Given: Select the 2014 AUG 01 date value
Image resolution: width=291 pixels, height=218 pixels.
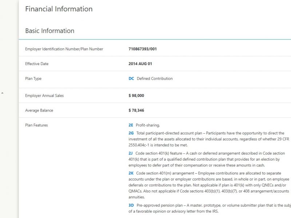Looking at the screenshot, I should coord(140,64).
